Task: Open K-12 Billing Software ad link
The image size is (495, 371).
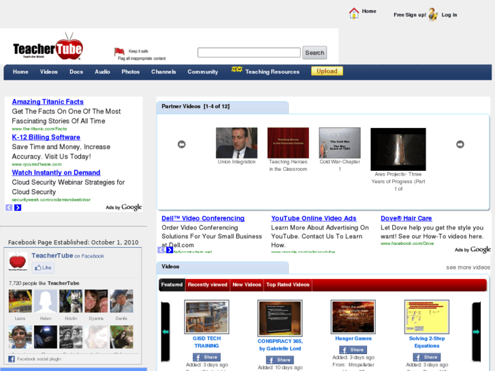Action: 46,137
